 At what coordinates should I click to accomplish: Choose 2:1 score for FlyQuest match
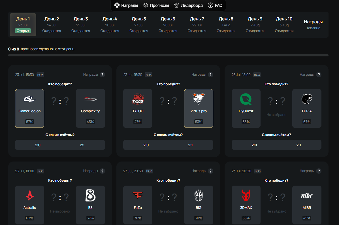click(299, 145)
